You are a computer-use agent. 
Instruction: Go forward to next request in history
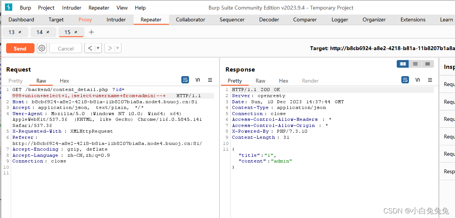pyautogui.click(x=110, y=48)
